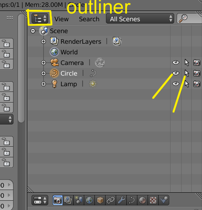This screenshot has height=210, width=202.
Task: Click the camera data icon
Action: (x=100, y=63)
